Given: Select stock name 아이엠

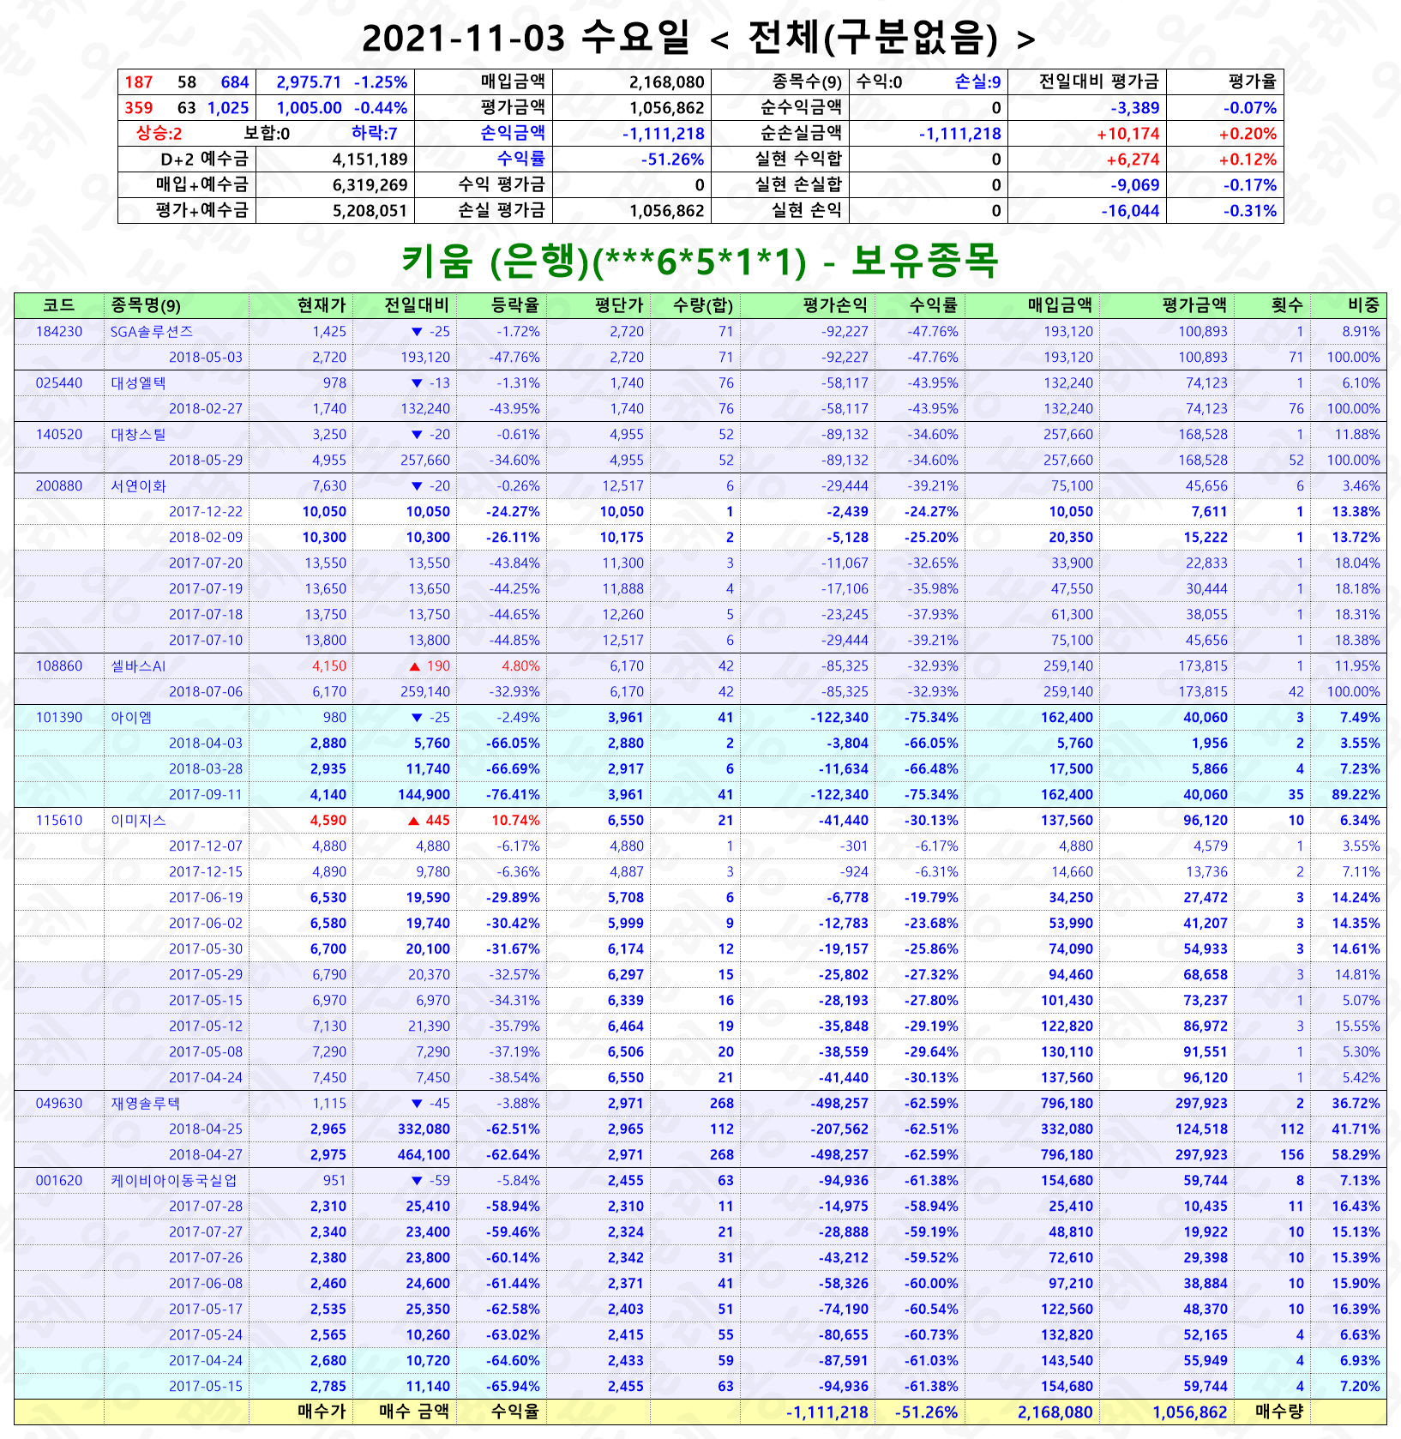Looking at the screenshot, I should [x=131, y=718].
